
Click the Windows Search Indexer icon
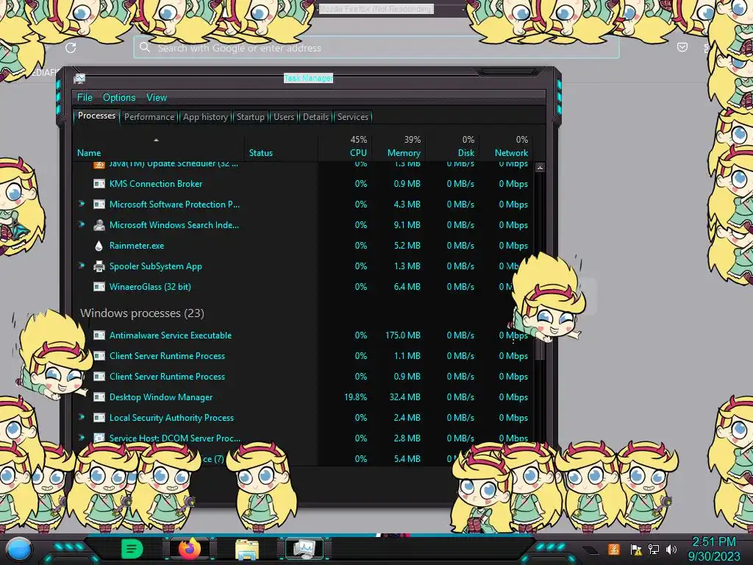coord(99,225)
